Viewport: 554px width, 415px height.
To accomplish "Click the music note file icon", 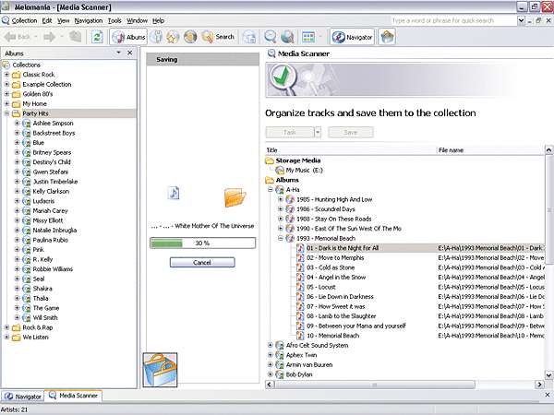I will coord(173,193).
